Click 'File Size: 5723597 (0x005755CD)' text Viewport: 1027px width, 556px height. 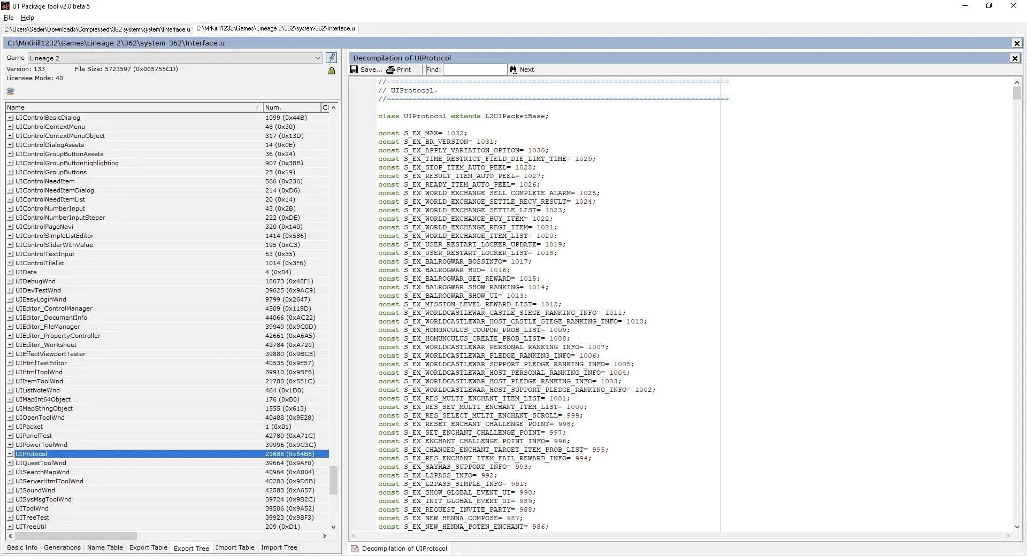click(126, 69)
